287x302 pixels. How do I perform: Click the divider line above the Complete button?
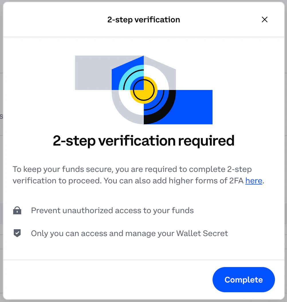click(x=143, y=260)
